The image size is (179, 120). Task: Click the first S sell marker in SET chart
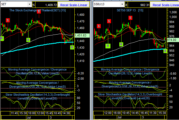8,20
